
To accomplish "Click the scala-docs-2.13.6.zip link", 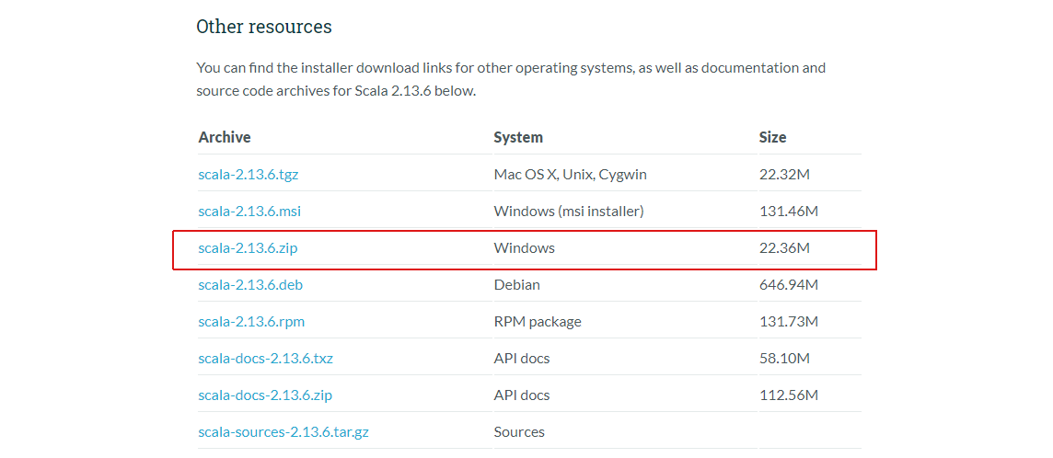I will 265,395.
